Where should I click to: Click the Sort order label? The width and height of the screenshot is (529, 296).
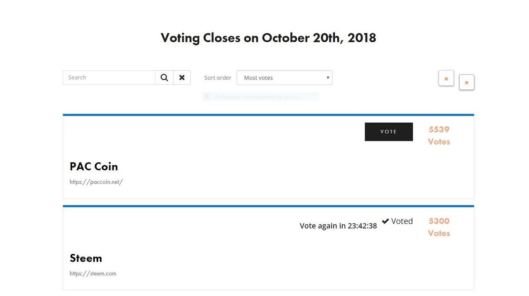[218, 78]
